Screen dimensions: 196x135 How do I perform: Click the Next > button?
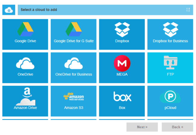coord(142,127)
